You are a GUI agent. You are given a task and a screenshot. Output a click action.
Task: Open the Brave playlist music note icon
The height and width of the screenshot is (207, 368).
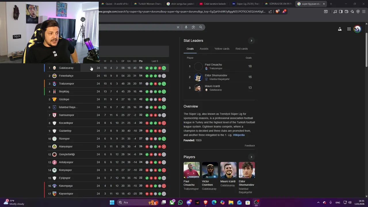tap(335, 11)
